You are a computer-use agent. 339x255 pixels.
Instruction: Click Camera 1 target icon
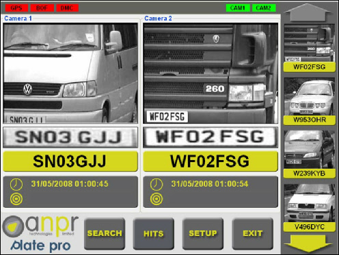(x=16, y=199)
